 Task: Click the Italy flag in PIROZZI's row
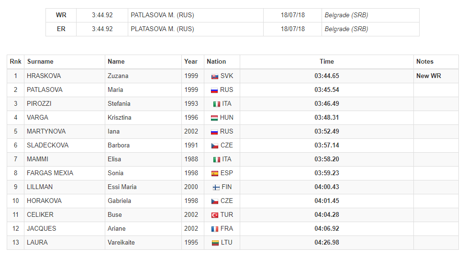pyautogui.click(x=217, y=104)
